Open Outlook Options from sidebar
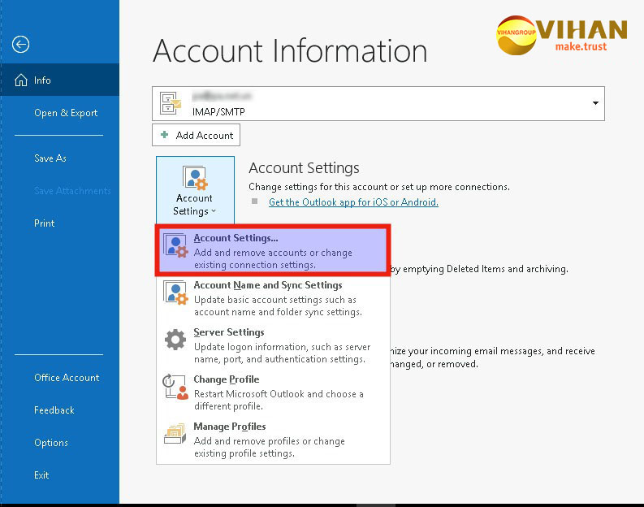 (x=51, y=443)
